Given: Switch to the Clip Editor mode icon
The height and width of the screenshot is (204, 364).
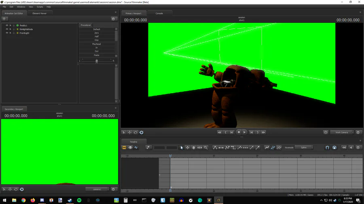Looking at the screenshot, I should click(125, 148).
